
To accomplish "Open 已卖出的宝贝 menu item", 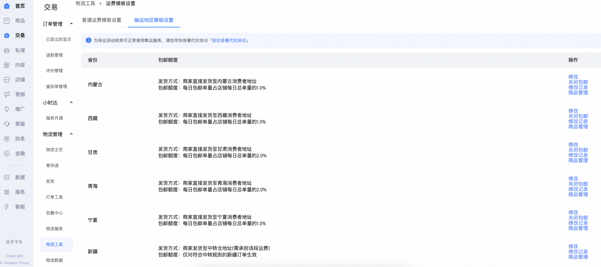I will [x=58, y=39].
